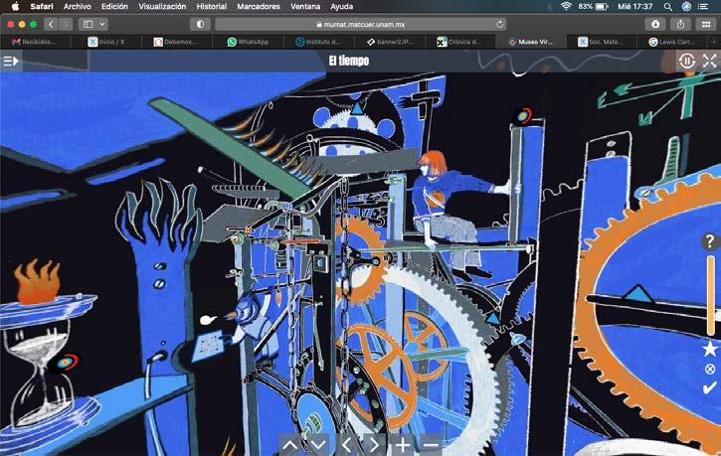The height and width of the screenshot is (456, 721).
Task: Click the white checkmark icon
Action: click(x=709, y=387)
